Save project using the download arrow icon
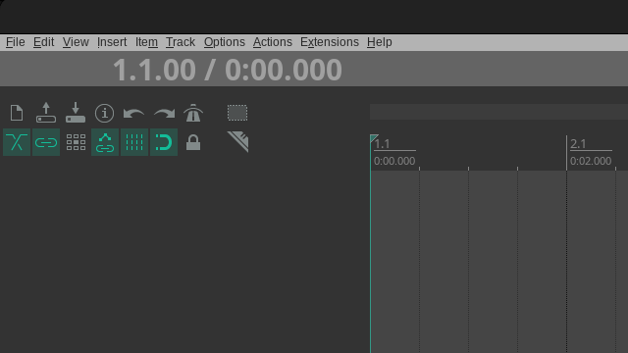The height and width of the screenshot is (353, 628). pyautogui.click(x=76, y=113)
